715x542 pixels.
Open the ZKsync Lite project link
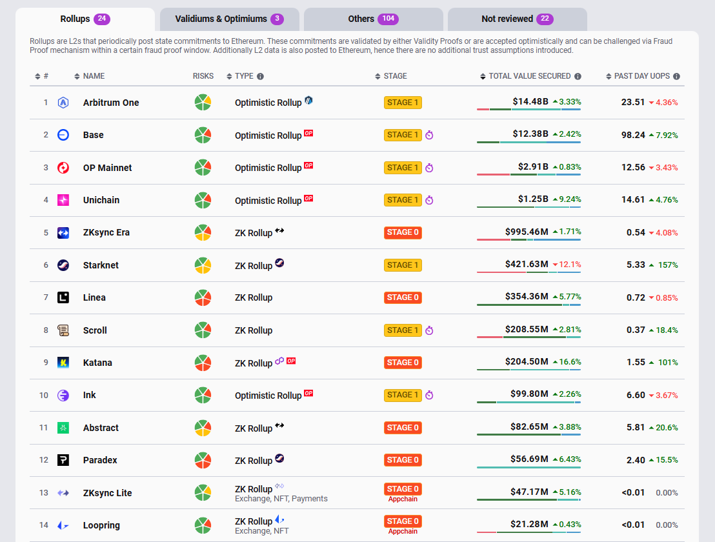tap(107, 493)
